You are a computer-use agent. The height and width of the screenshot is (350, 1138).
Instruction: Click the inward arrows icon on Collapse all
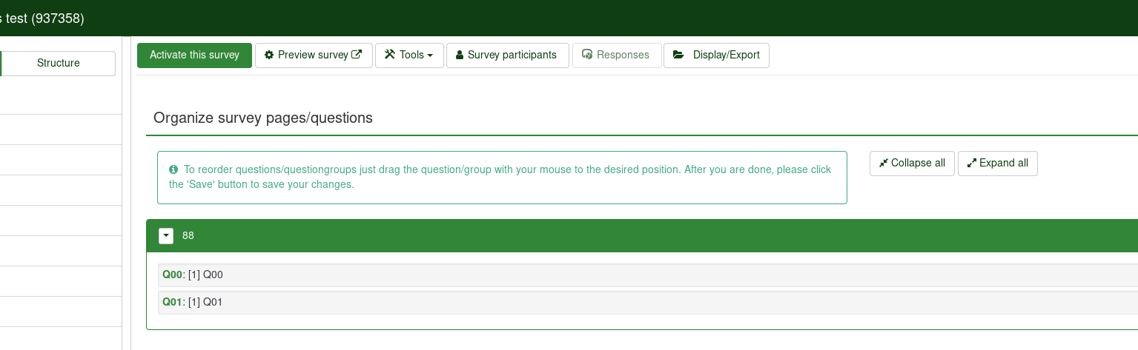pos(883,164)
